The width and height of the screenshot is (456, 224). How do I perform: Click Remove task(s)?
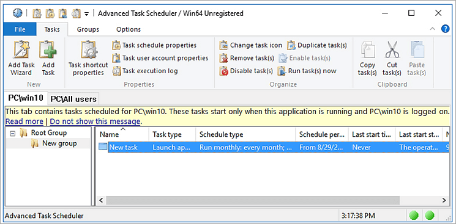[x=247, y=58]
